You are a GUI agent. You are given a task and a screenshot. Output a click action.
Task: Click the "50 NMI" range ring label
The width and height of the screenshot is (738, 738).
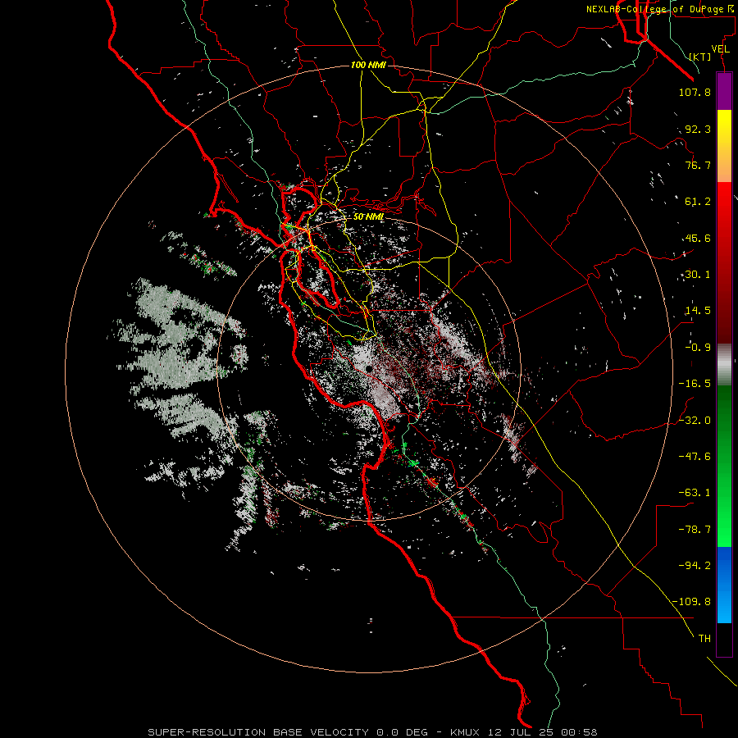click(x=368, y=217)
